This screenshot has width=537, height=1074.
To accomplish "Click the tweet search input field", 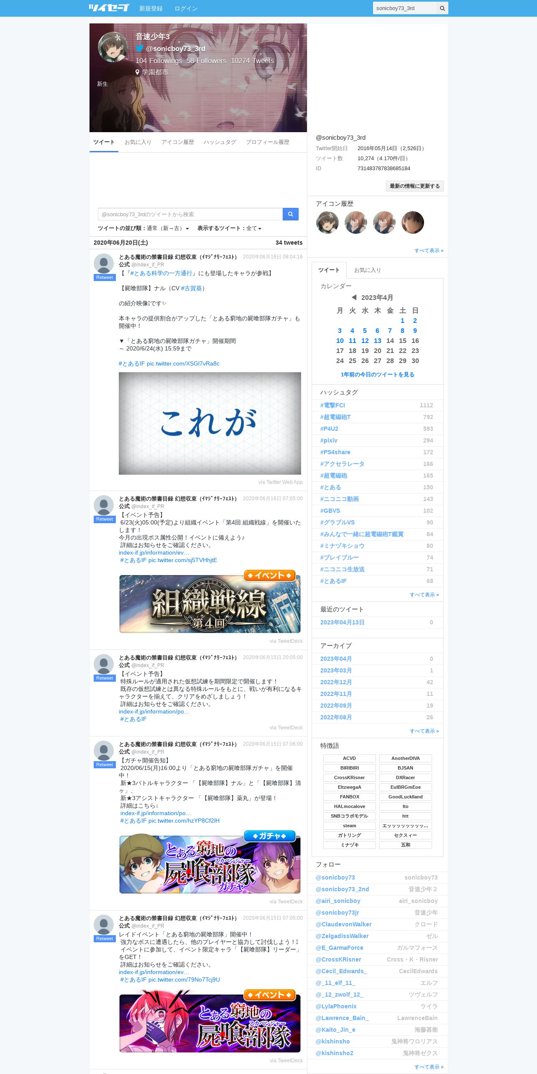I will click(190, 214).
